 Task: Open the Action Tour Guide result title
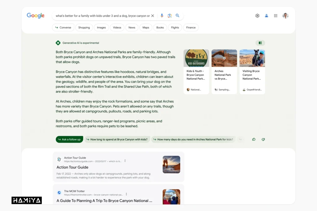[x=72, y=167]
